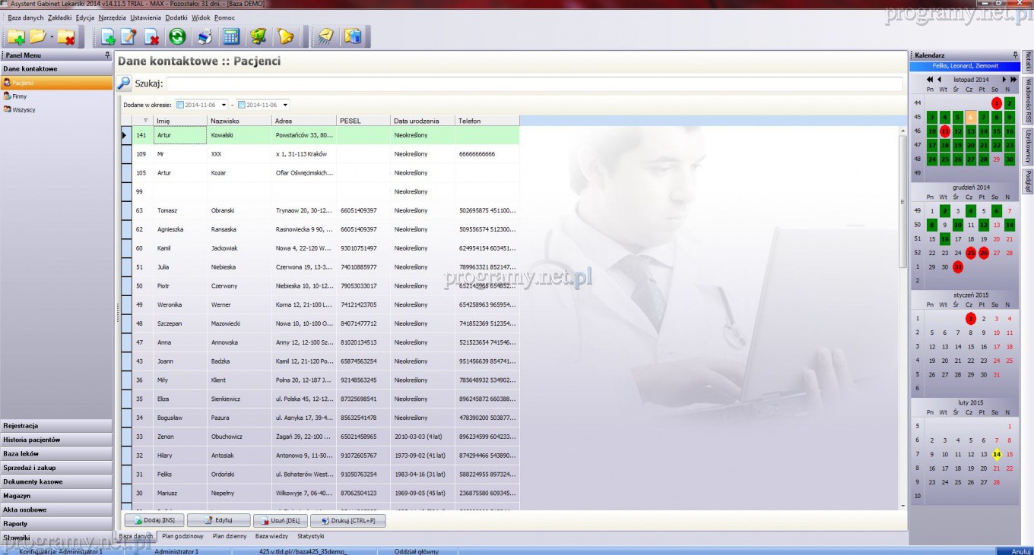
Task: Click the green shopping cart icon
Action: click(258, 36)
